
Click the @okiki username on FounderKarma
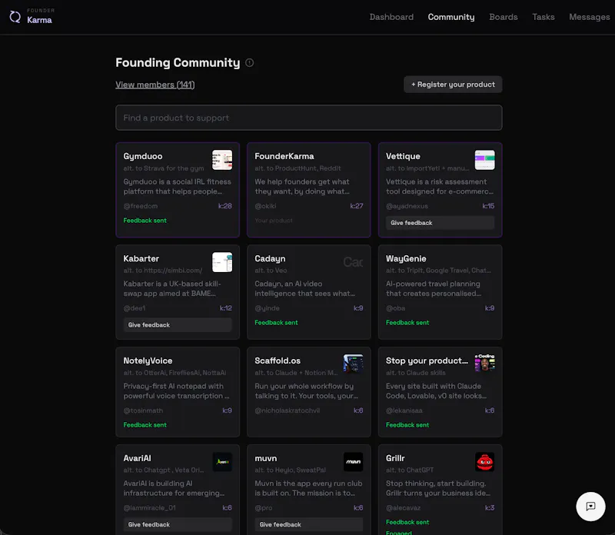point(265,206)
